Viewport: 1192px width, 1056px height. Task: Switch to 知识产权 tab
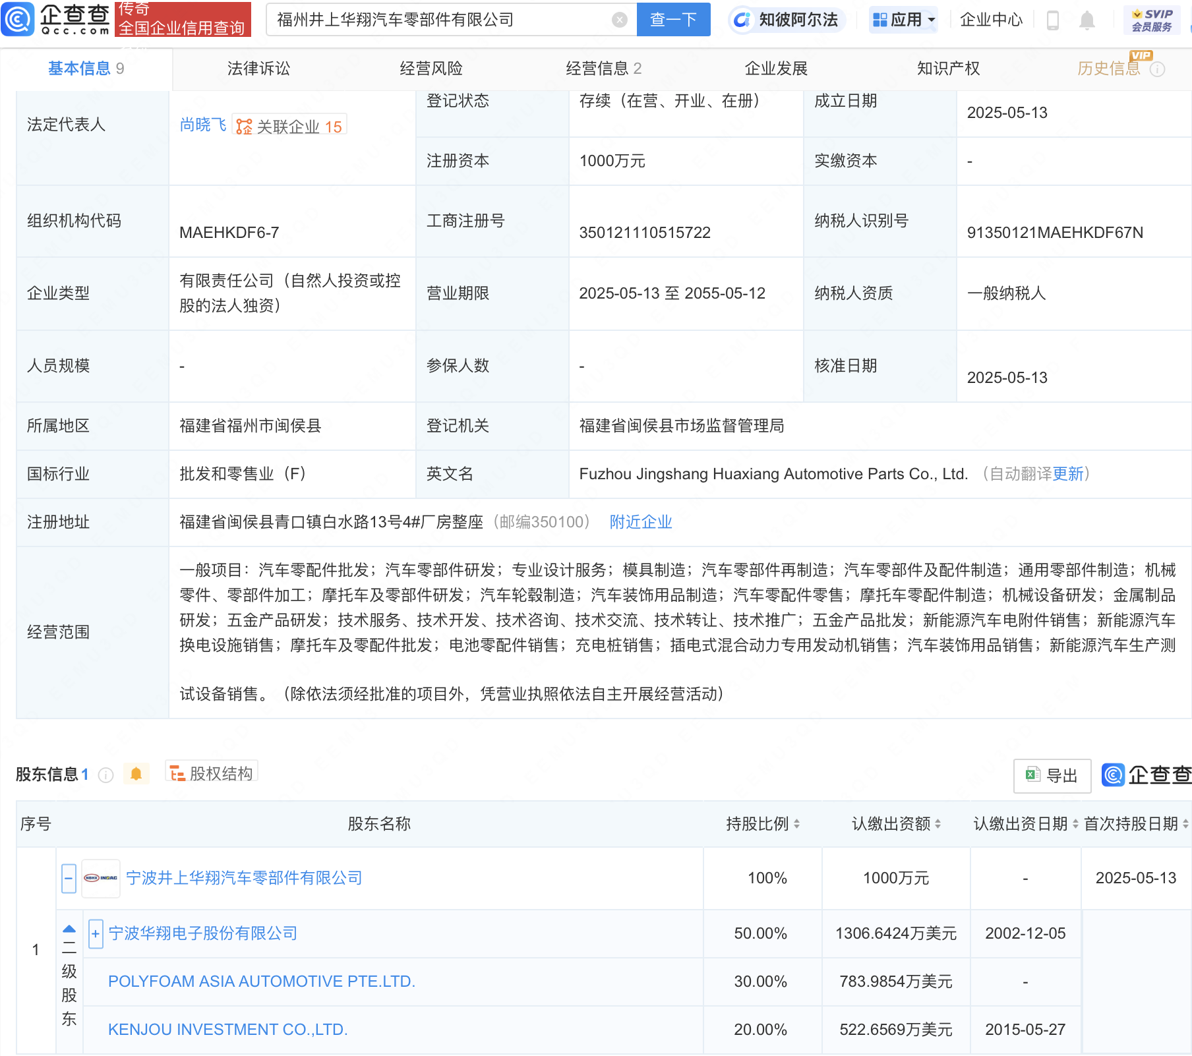[948, 69]
